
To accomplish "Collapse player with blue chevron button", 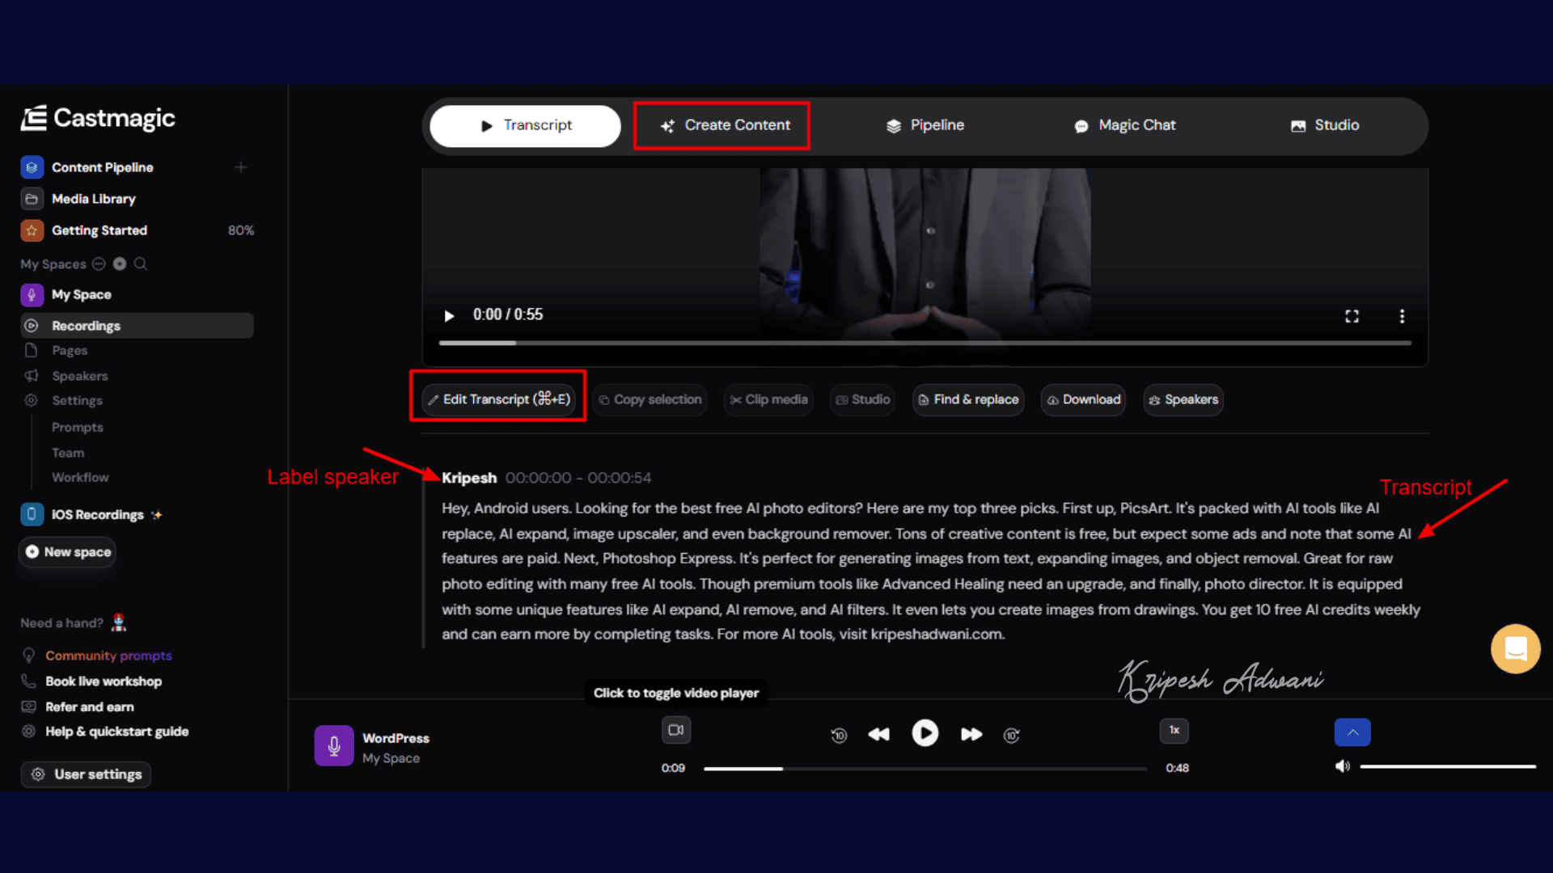I will tap(1352, 732).
